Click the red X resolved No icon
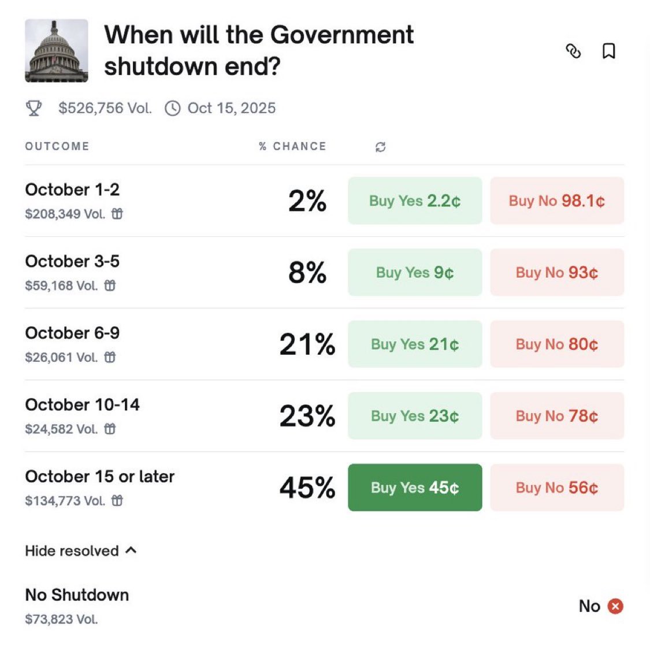 (x=616, y=606)
